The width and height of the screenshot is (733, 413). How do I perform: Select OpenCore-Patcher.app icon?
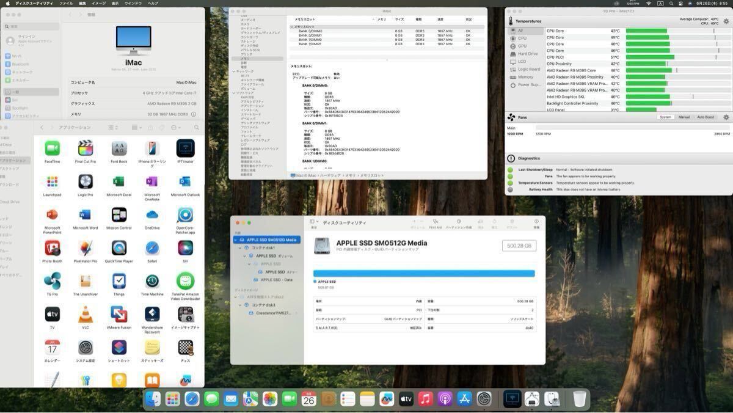(x=185, y=214)
